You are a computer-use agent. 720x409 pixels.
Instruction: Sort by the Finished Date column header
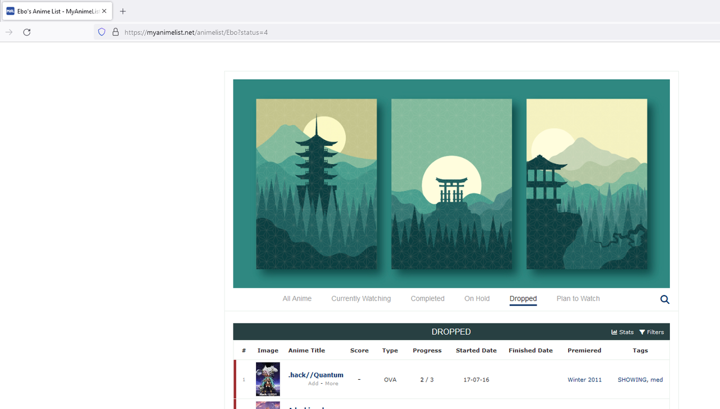530,351
